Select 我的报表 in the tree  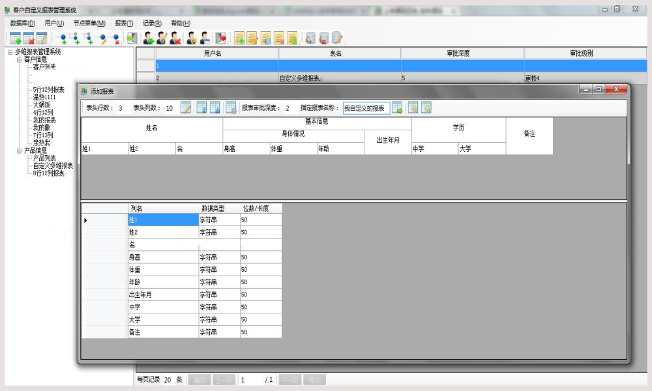click(44, 120)
